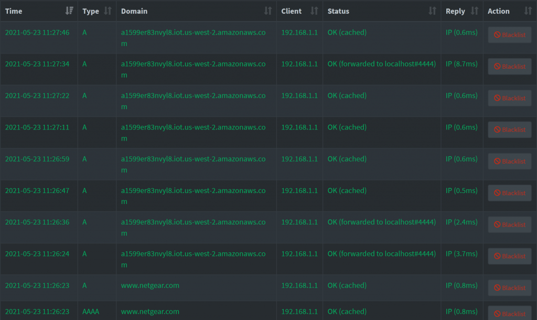Click the Type column header label
This screenshot has height=320, width=537.
click(91, 12)
